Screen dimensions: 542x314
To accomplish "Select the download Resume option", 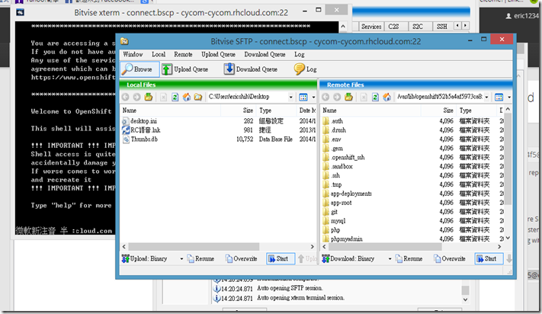I will (409, 258).
